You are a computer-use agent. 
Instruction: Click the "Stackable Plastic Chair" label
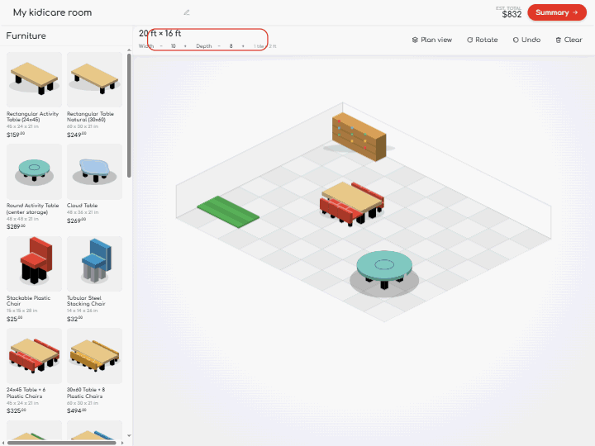pos(28,301)
